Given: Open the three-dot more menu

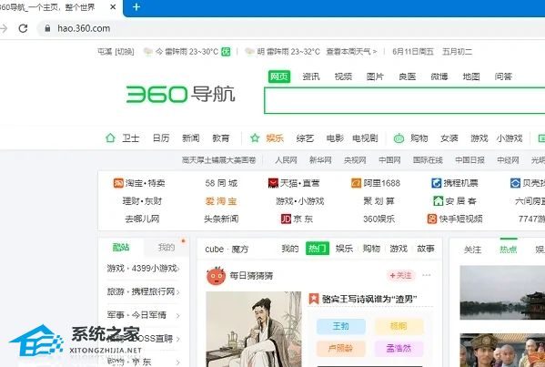Looking at the screenshot, I should tap(427, 275).
